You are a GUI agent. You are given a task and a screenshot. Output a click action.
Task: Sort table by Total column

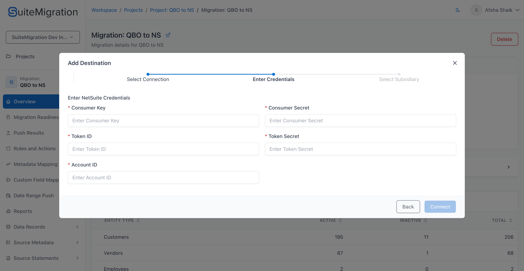tap(502, 220)
